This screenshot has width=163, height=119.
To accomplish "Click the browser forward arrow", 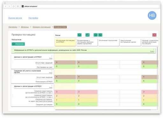I will [9, 6].
